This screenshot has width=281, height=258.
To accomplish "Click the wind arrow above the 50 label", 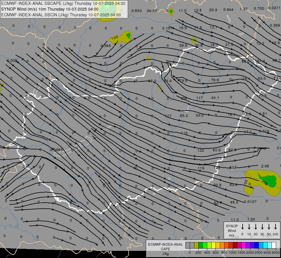I will coord(269,227).
